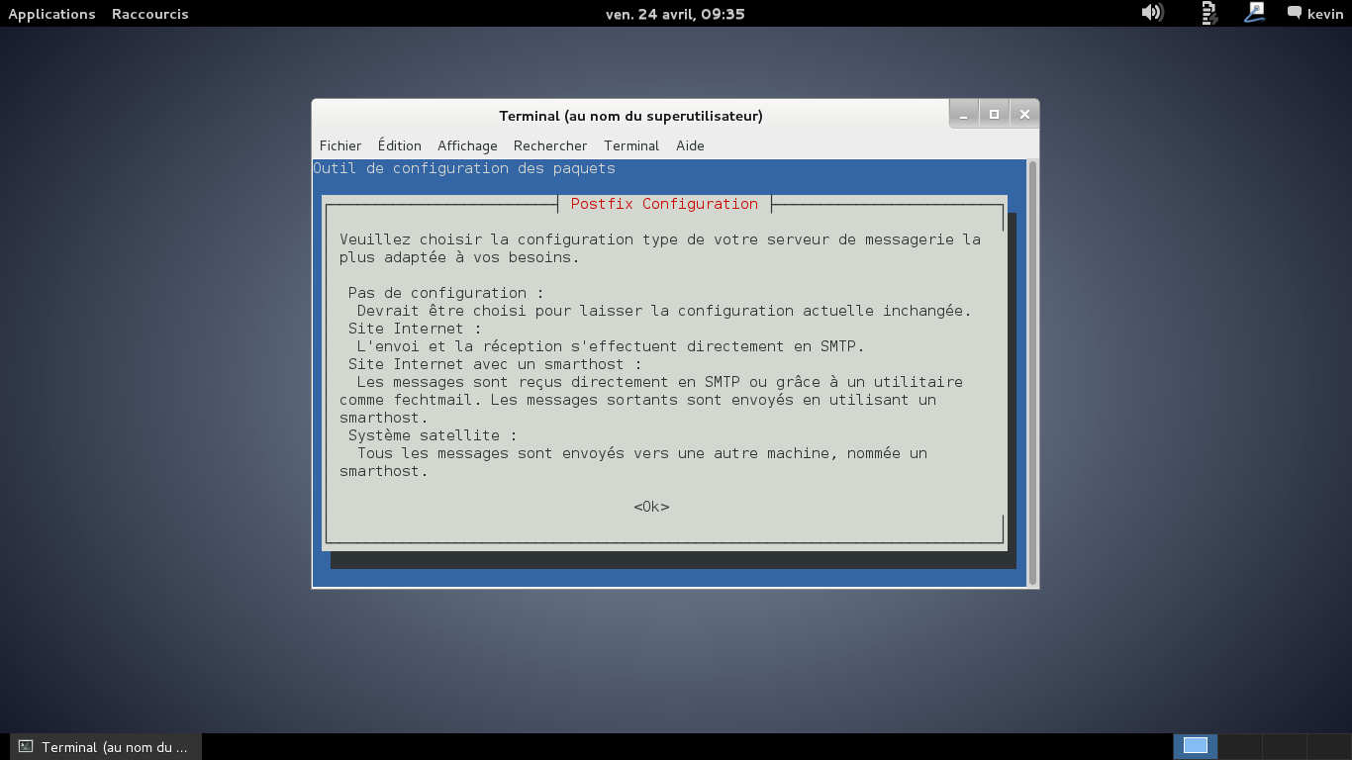The image size is (1352, 760).
Task: Open the battery charging status icon
Action: point(1208,13)
